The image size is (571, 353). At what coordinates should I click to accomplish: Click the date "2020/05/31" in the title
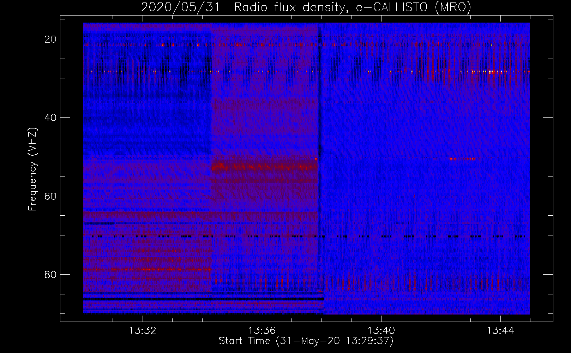point(180,7)
